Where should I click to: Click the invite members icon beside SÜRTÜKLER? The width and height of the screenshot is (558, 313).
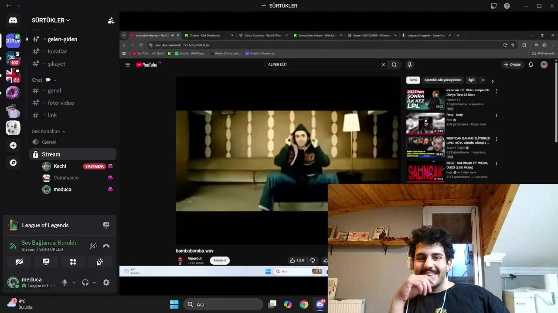[x=111, y=20]
